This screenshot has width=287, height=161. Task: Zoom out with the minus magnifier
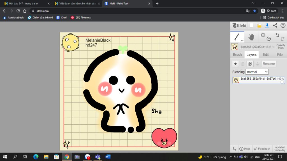(269, 39)
